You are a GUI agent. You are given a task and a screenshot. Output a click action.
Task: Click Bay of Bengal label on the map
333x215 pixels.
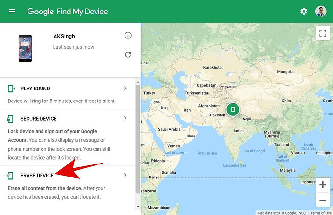(254, 151)
